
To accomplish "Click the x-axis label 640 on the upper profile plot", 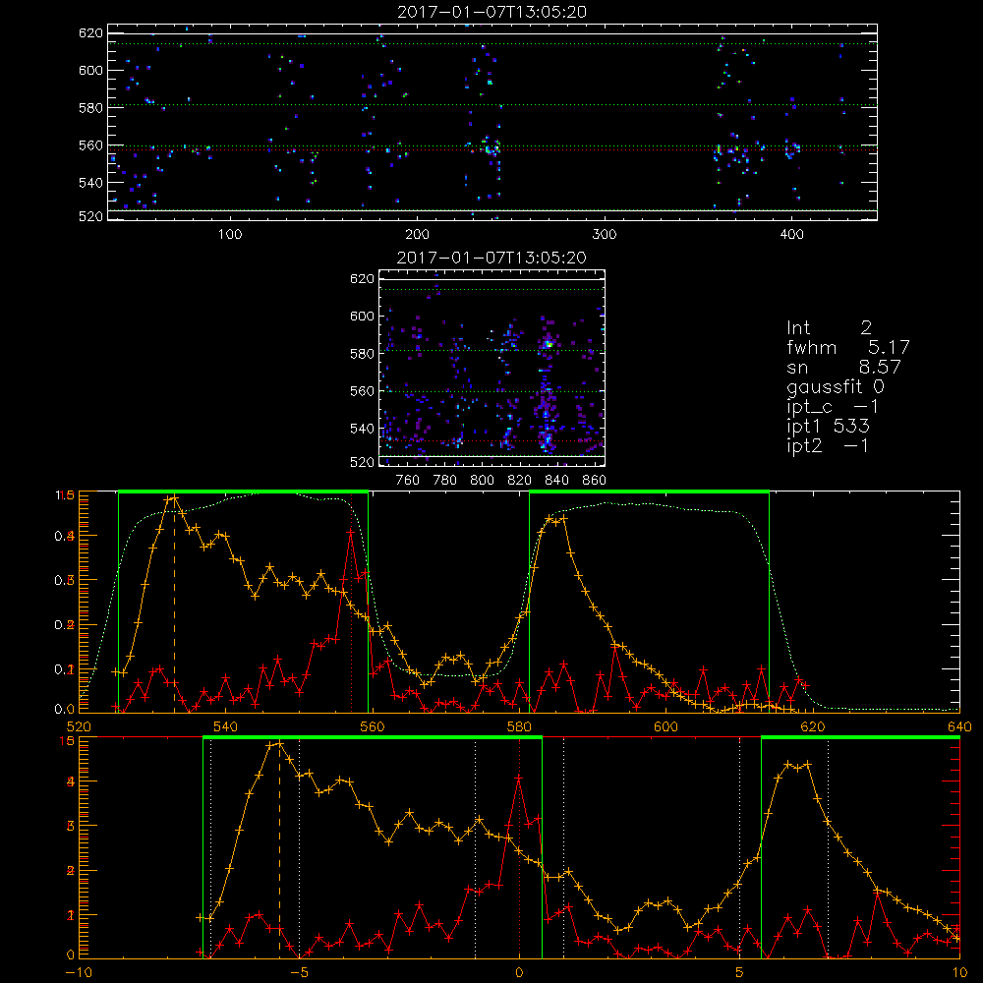I will (x=959, y=726).
